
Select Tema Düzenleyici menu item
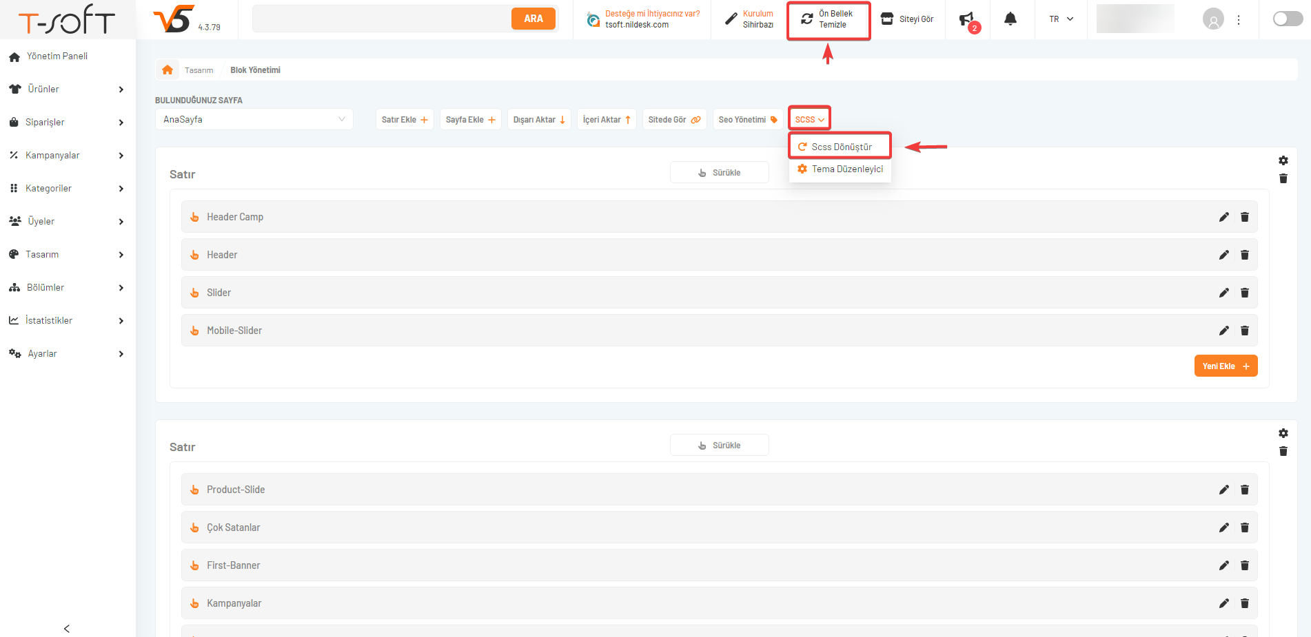840,169
